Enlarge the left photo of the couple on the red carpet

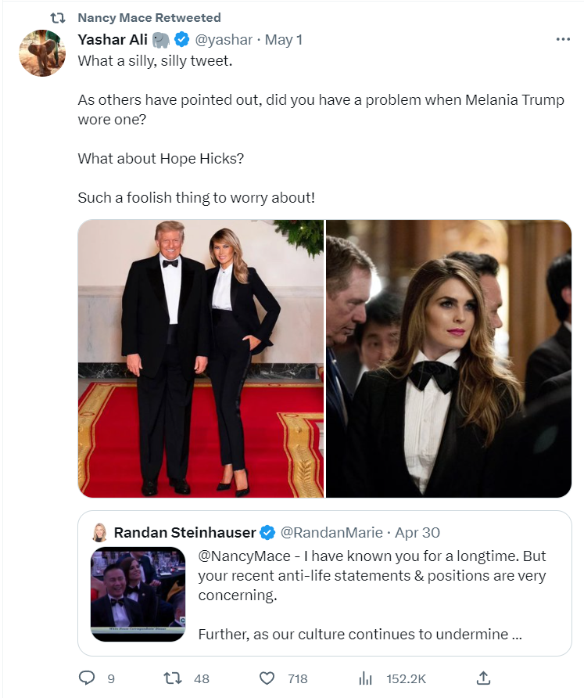(x=201, y=358)
